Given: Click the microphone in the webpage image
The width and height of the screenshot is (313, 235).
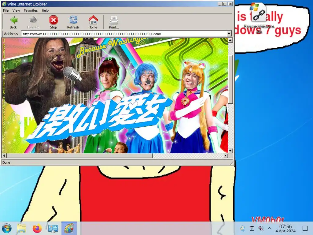Looking at the screenshot, I should click(72, 74).
